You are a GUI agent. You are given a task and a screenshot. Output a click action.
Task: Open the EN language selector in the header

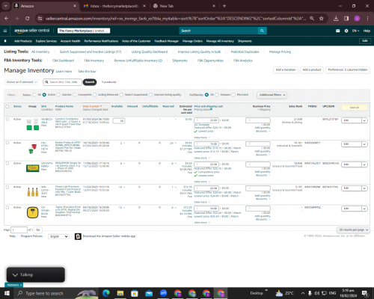(x=355, y=31)
